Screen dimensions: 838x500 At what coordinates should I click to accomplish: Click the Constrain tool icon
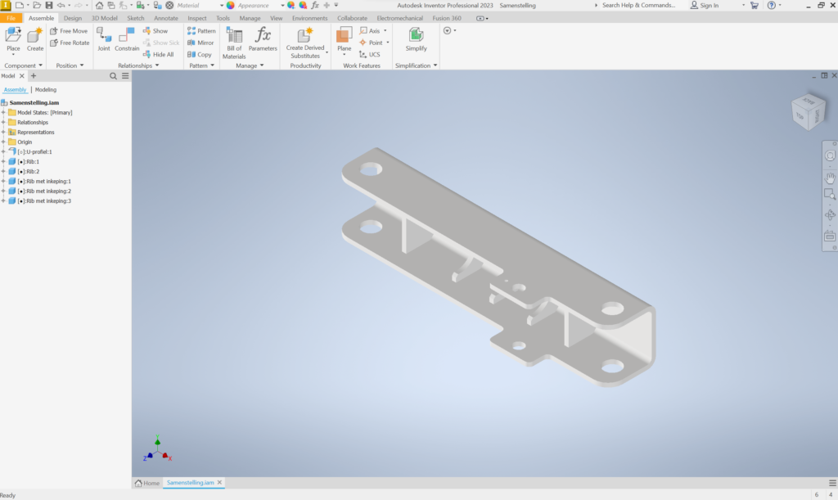(x=127, y=35)
